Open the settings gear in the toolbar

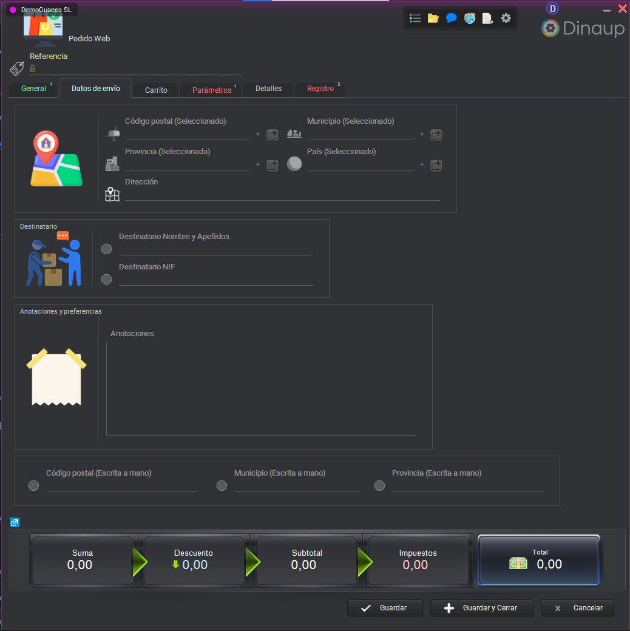tap(506, 18)
